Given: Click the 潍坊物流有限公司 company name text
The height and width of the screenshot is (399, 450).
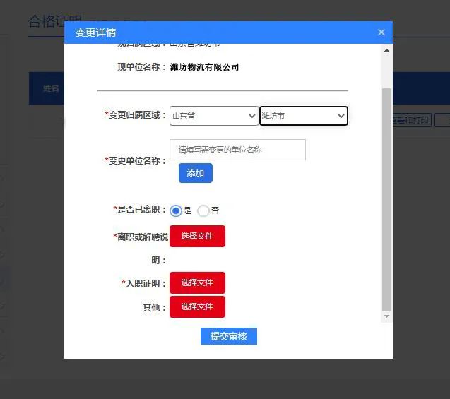Looking at the screenshot, I should [204, 67].
